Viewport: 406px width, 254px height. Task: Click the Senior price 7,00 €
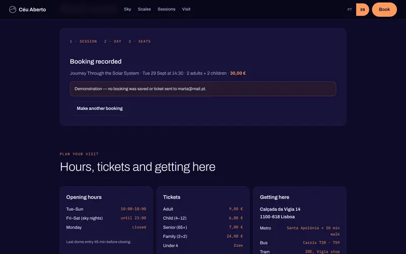click(236, 227)
